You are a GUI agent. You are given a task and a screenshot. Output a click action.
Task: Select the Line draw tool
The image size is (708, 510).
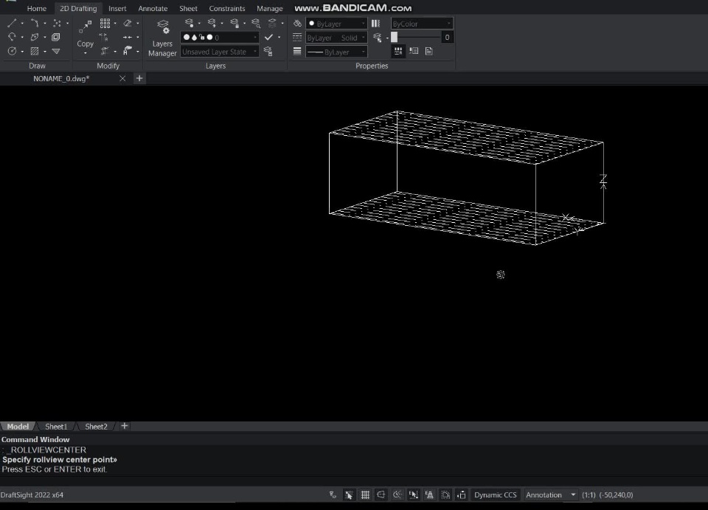tap(12, 23)
